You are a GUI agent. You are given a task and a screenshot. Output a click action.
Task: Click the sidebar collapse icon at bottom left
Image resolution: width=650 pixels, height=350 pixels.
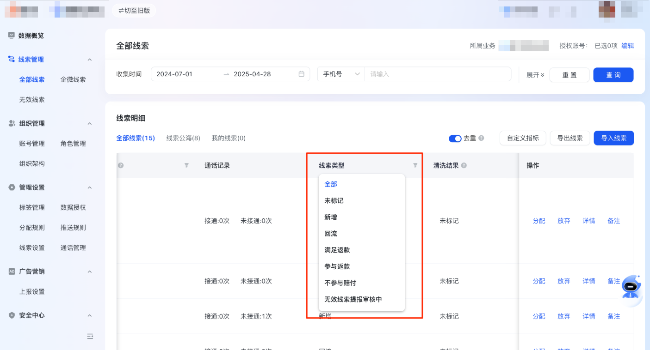pyautogui.click(x=90, y=337)
